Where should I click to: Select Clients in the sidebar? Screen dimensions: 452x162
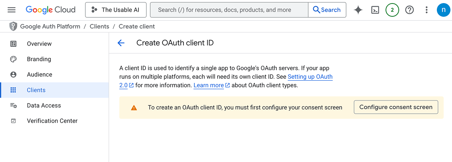pos(54,90)
